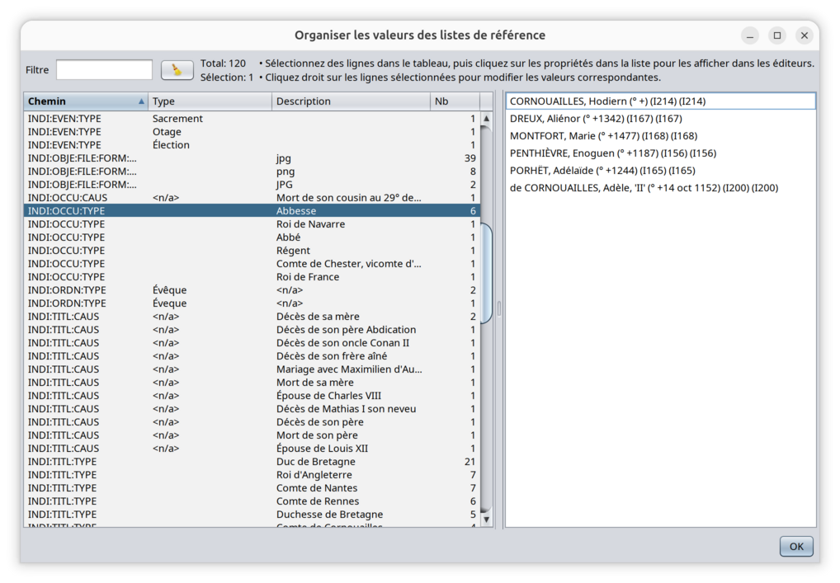Image resolution: width=840 pixels, height=583 pixels.
Task: Select the 'Mort de son cousin' row
Action: click(x=252, y=198)
